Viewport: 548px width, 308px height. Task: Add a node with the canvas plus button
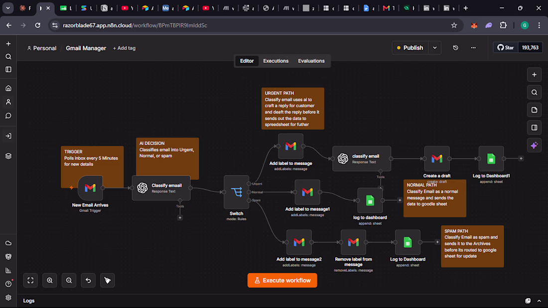coord(534,74)
